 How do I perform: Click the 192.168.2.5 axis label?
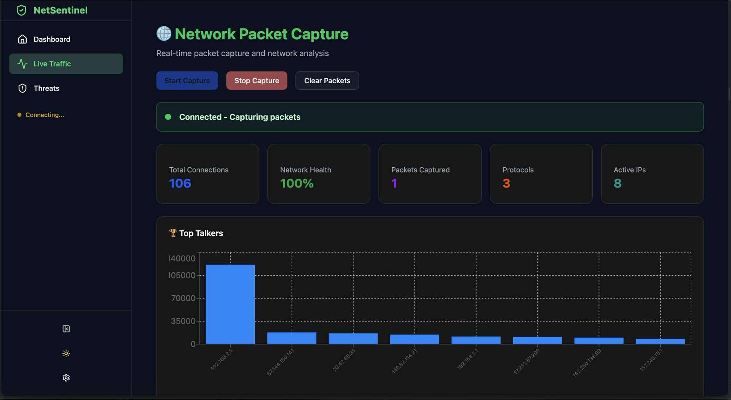[222, 359]
